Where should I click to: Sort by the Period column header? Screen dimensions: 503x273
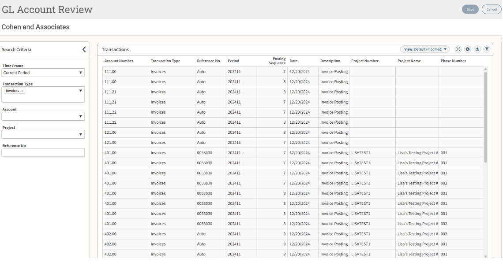coord(233,61)
